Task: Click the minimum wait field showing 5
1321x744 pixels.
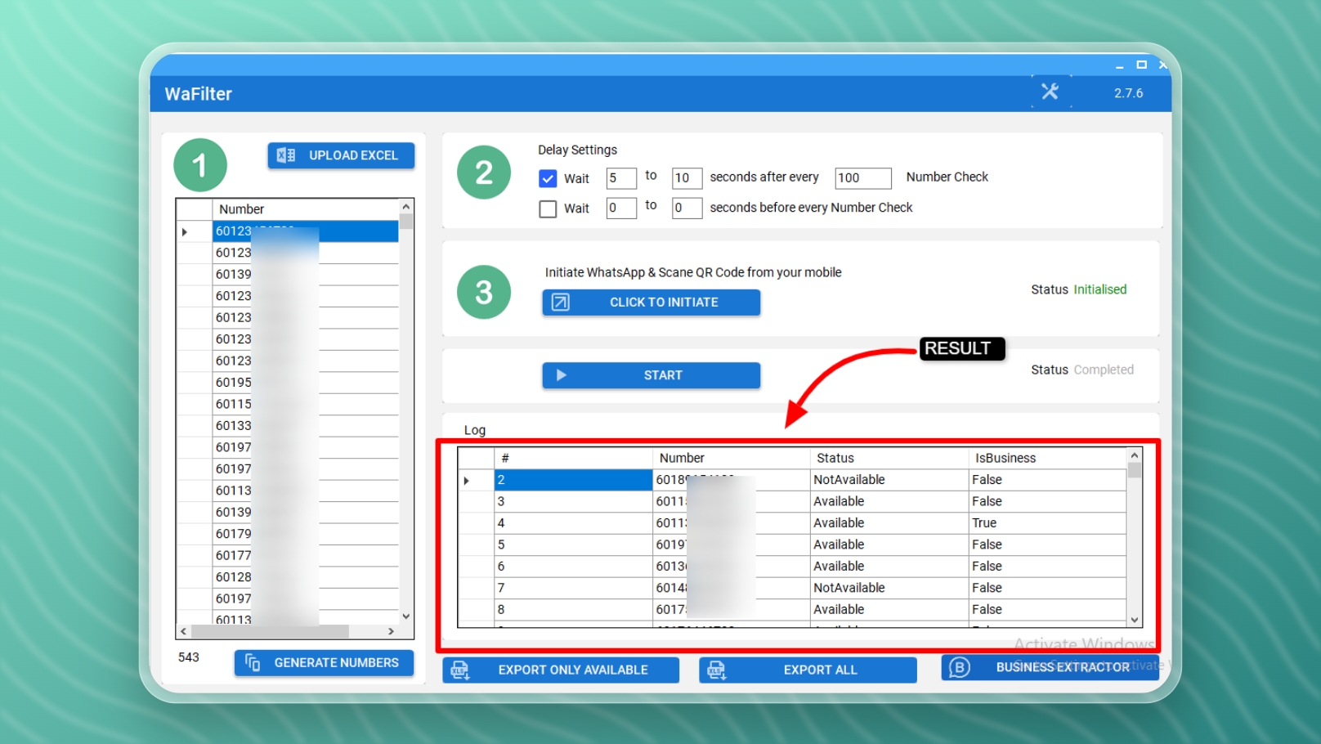Action: click(620, 178)
